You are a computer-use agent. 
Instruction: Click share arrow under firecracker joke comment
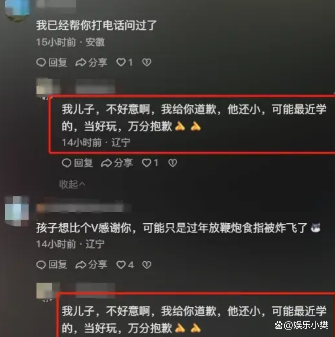coord(81,265)
